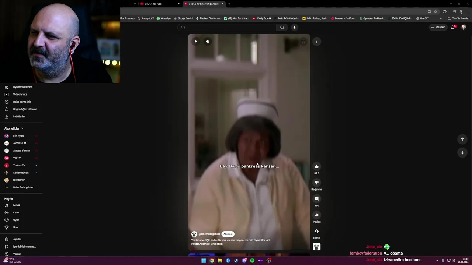Bookmark this page with star icon
This screenshot has width=472, height=265.
pos(435,11)
